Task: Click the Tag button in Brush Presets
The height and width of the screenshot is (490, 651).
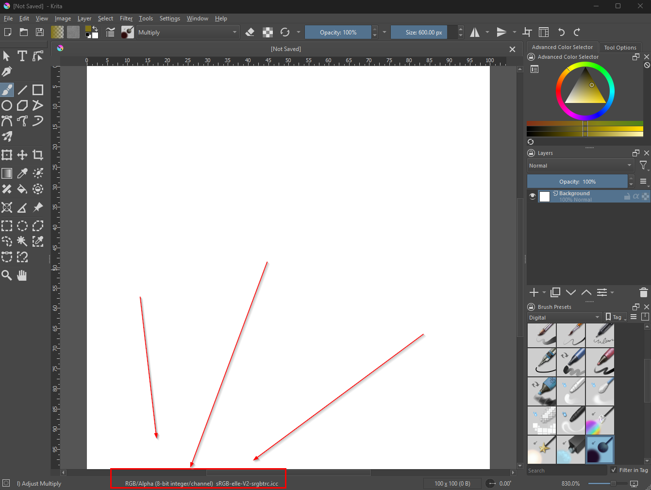Action: coord(615,317)
